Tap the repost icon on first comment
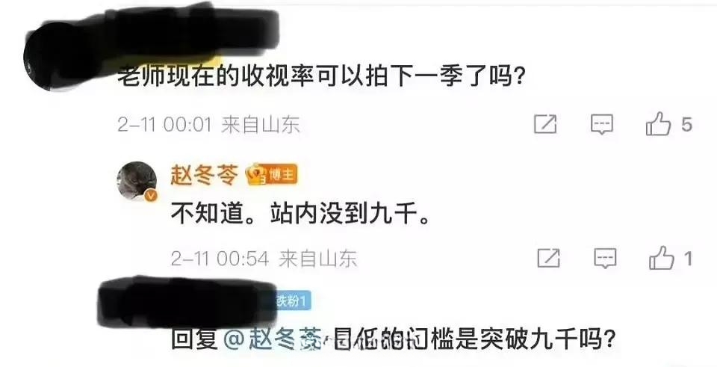Screen dimensions: 717x367 click(545, 125)
